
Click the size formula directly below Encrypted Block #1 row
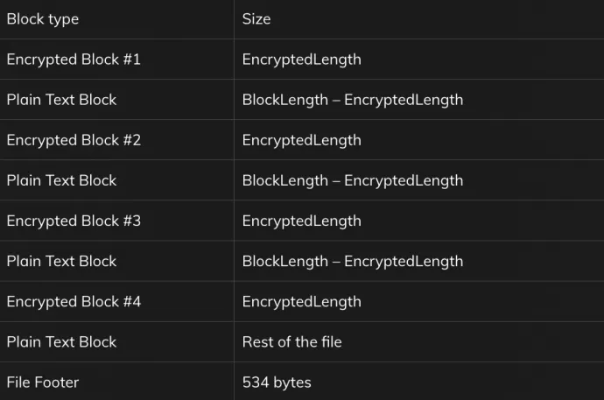[352, 100]
